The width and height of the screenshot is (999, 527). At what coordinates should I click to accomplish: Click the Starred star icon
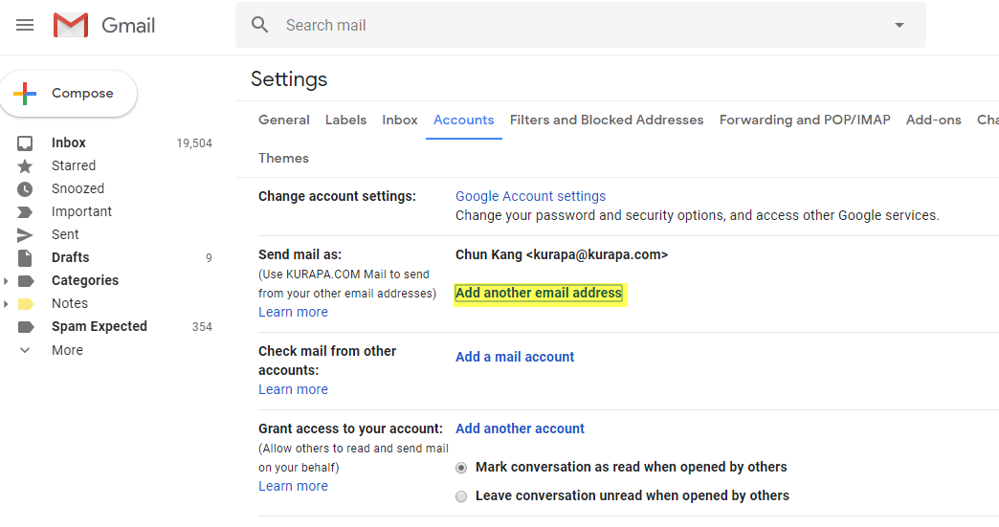tap(25, 165)
